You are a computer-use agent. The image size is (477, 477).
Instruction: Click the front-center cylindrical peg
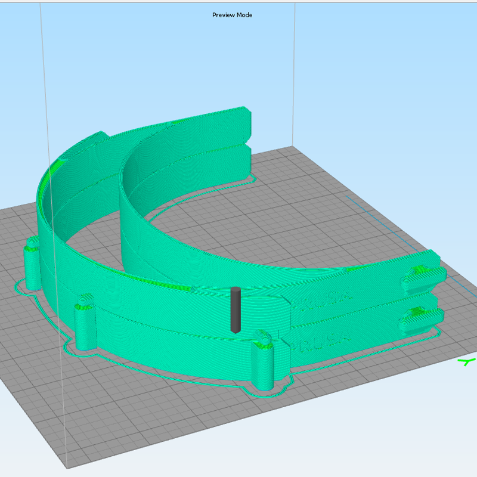pos(262,364)
